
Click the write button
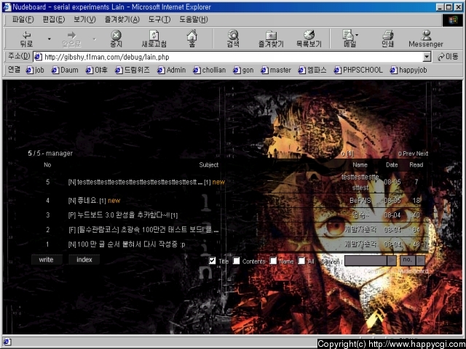pos(47,260)
